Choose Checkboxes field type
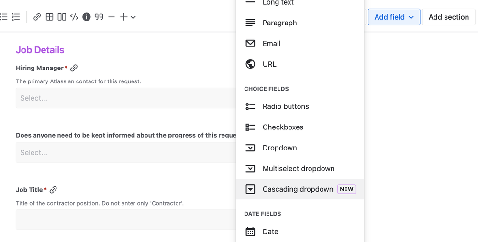Screen dimensions: 478x242 tap(283, 127)
